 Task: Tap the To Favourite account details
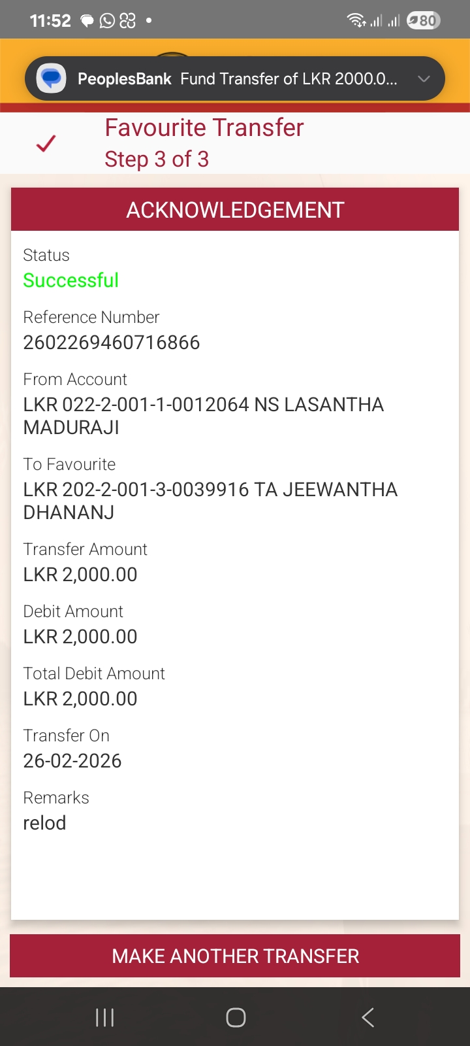point(210,501)
